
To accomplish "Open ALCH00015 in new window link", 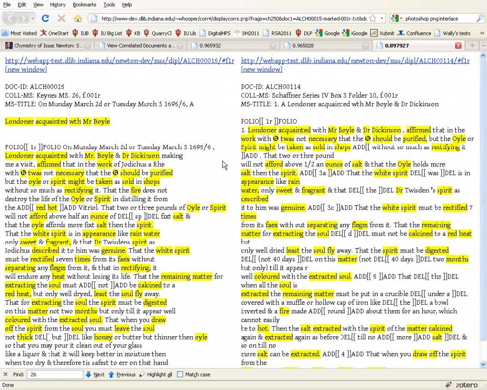I will [x=26, y=69].
